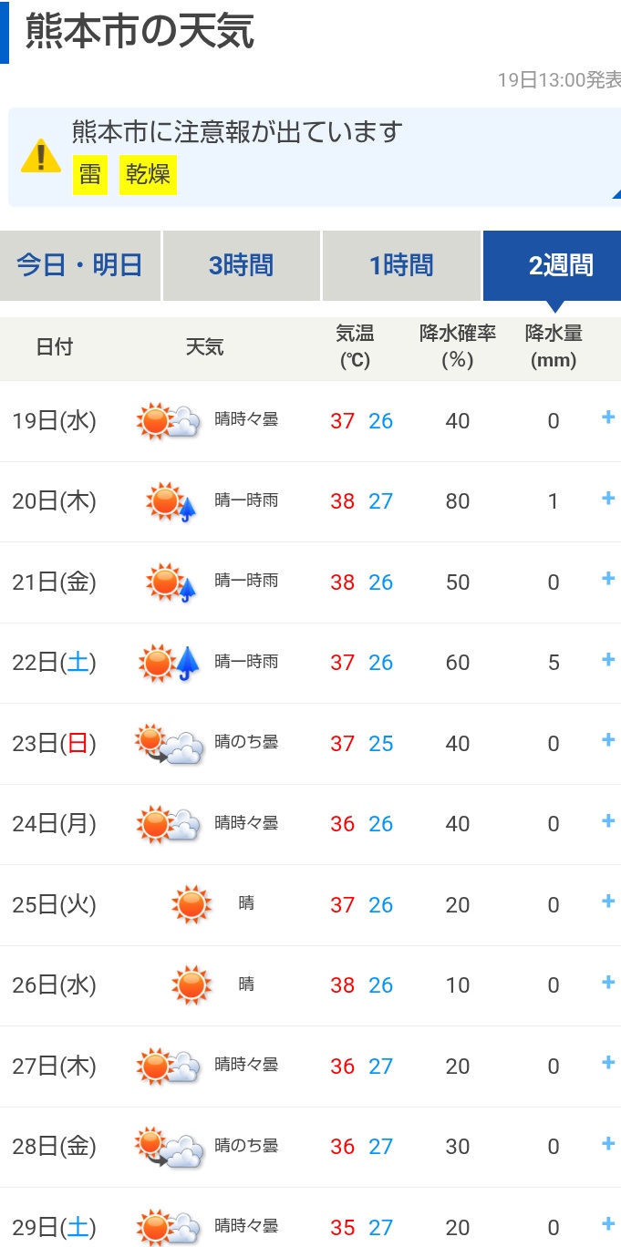This screenshot has height=1247, width=621.
Task: Click the 19日 sunny-cloudy weather icon
Action: pyautogui.click(x=169, y=421)
